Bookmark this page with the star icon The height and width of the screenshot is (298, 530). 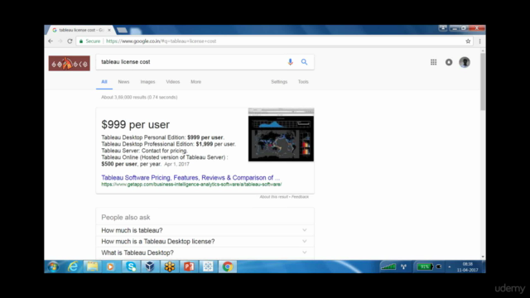coord(468,41)
